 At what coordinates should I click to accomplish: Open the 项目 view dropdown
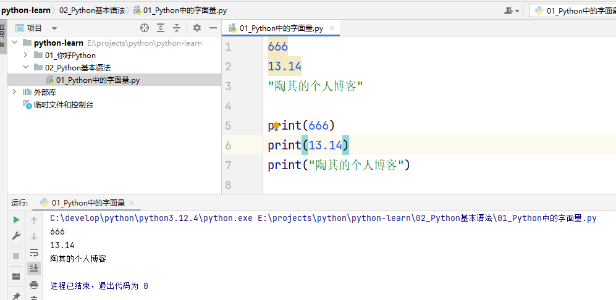[54, 28]
